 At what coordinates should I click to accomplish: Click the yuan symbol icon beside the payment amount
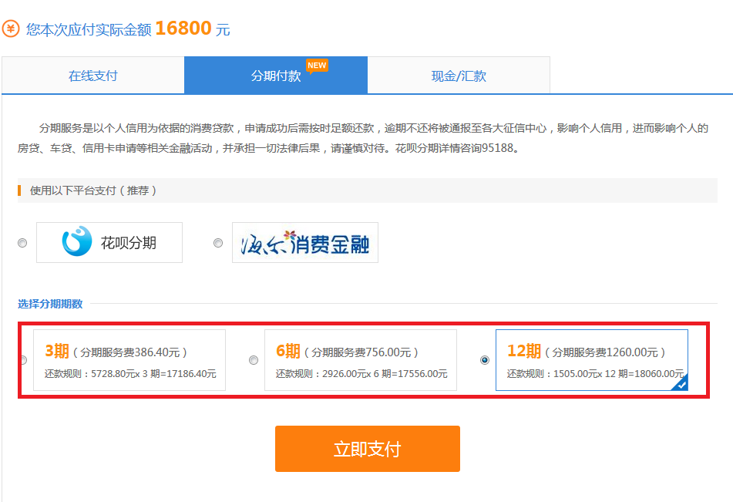[13, 27]
